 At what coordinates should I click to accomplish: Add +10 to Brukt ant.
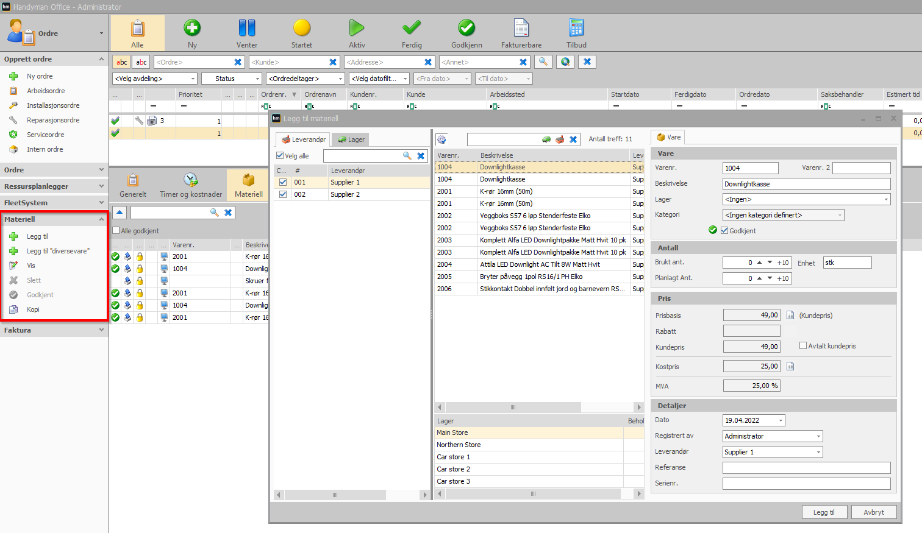(783, 263)
